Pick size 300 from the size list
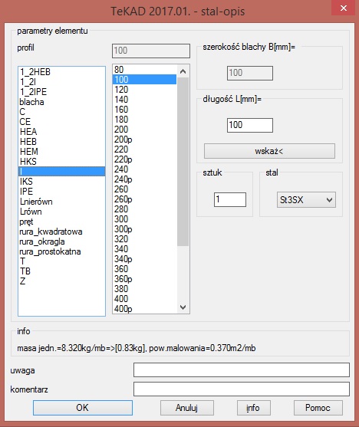 pyautogui.click(x=145, y=219)
